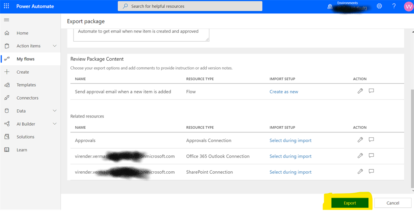Viewport: 414px width, 213px height.
Task: Click comment icon for SharePoint Connection row
Action: [x=371, y=171]
